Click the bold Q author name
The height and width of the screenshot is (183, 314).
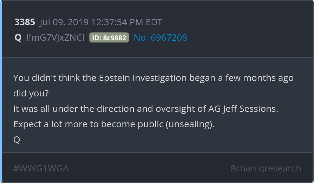point(18,38)
